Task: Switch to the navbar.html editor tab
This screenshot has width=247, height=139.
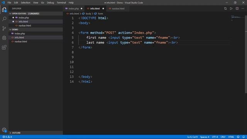Action: (118, 8)
